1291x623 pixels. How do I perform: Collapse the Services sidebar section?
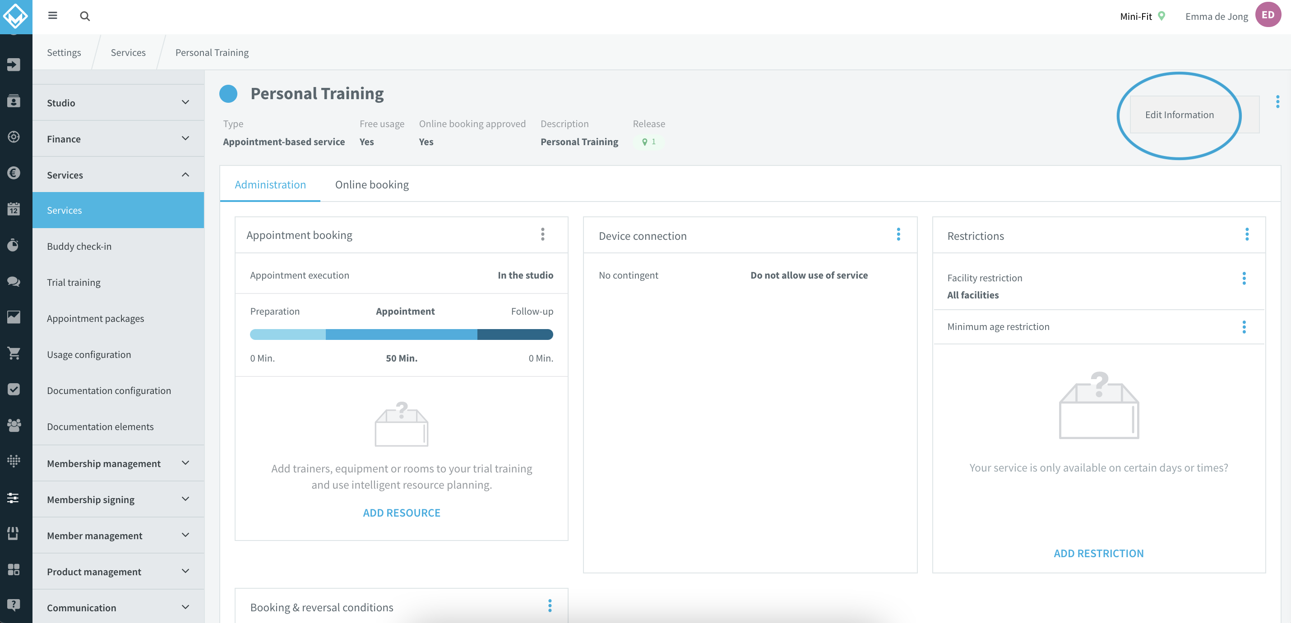point(118,175)
